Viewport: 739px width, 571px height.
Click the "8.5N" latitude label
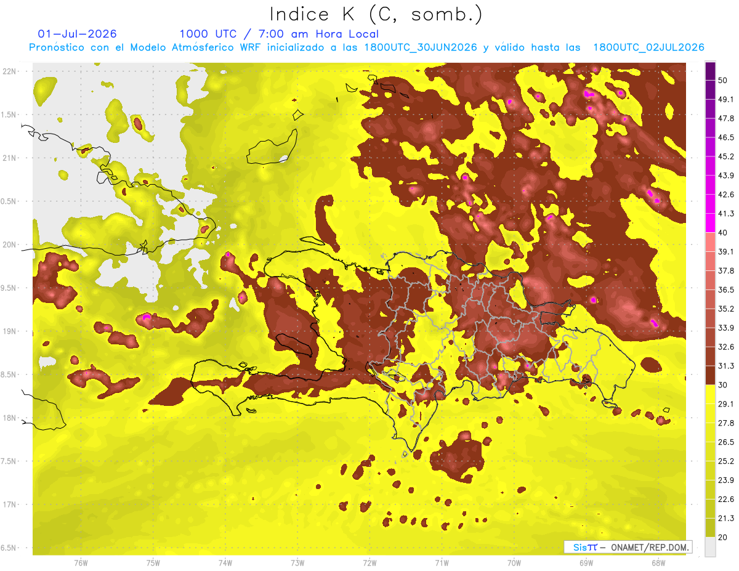click(8, 375)
